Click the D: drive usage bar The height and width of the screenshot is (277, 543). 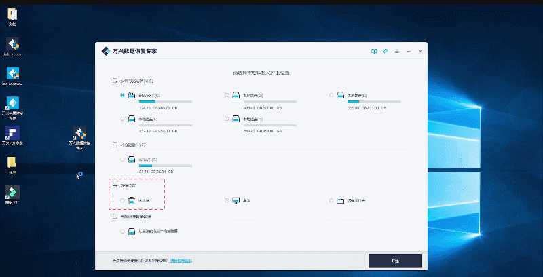pyautogui.click(x=270, y=102)
